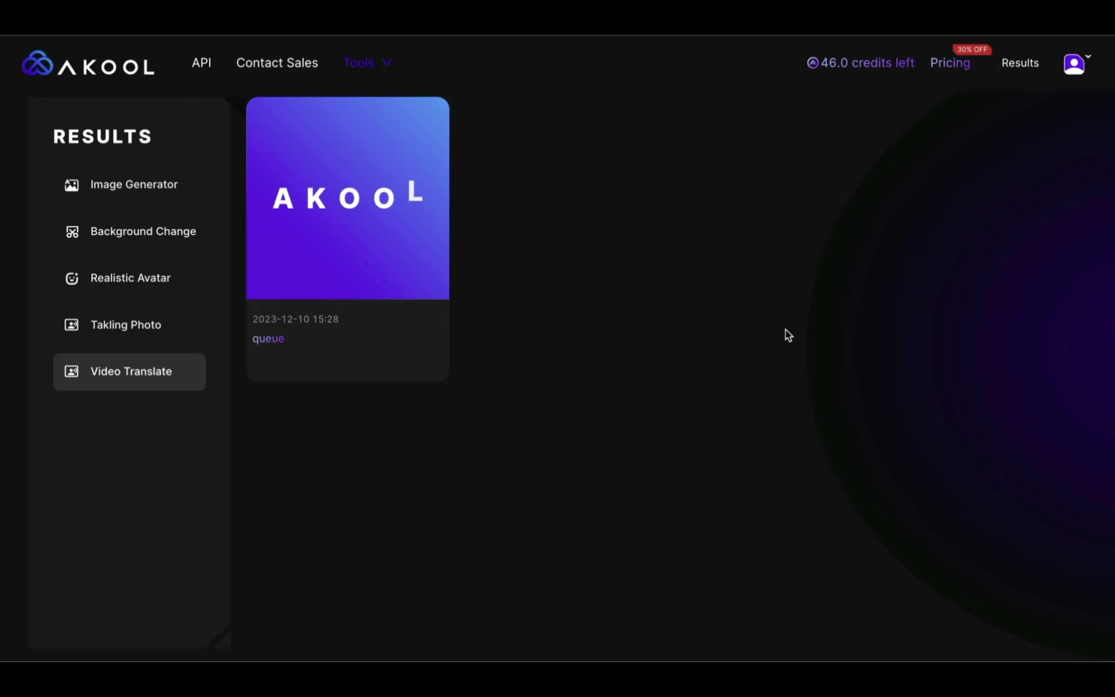
Task: Click the Image Generator icon
Action: (x=71, y=185)
